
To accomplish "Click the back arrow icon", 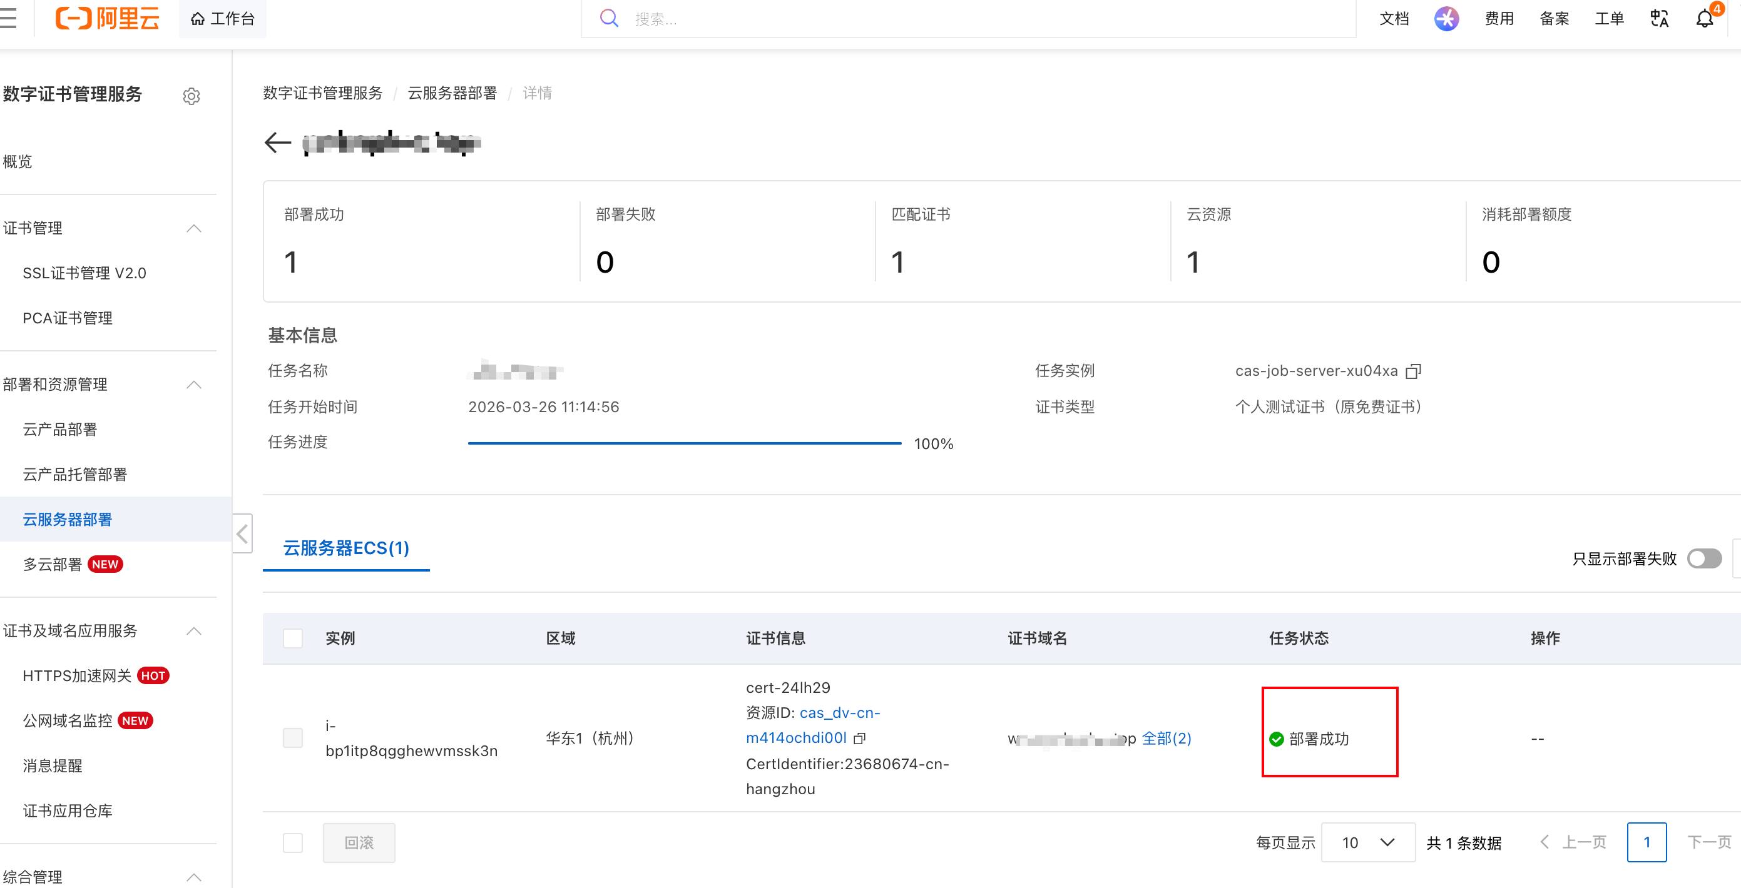I will [x=277, y=143].
